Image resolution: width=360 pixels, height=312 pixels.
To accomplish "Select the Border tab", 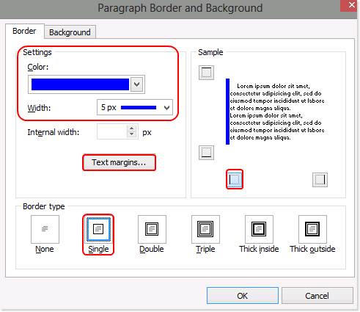I will [24, 31].
